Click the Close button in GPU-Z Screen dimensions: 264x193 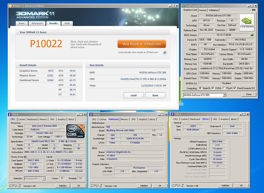(249, 94)
